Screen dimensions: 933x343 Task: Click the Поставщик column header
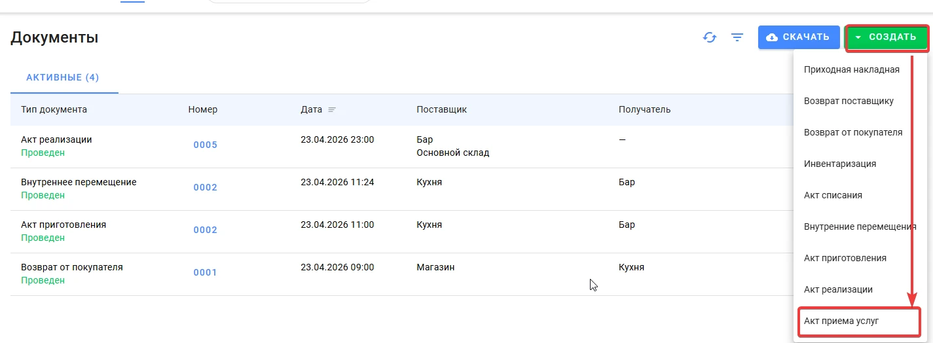tap(441, 109)
